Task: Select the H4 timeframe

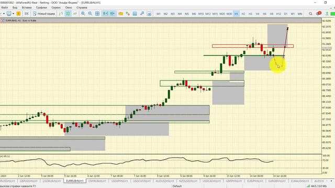Action: [x=257, y=14]
